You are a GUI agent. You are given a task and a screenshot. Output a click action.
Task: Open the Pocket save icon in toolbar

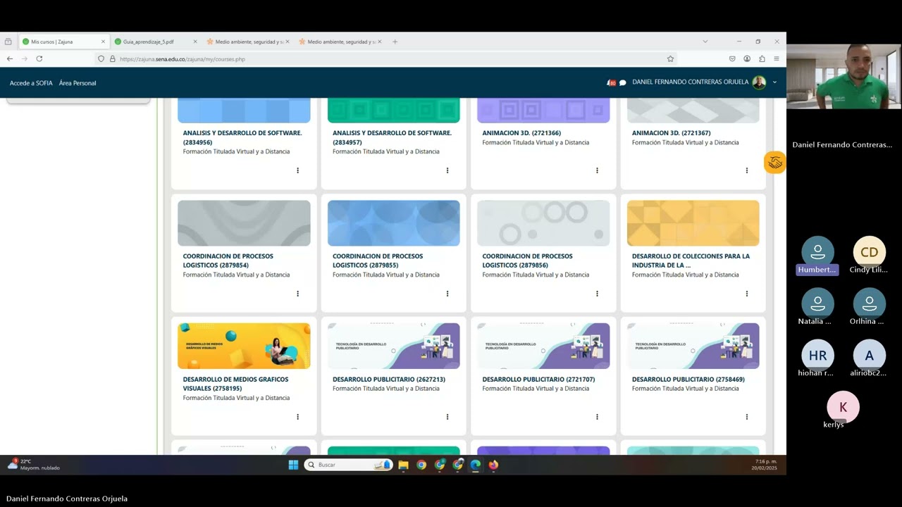732,59
